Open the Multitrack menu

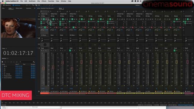coord(32,1)
